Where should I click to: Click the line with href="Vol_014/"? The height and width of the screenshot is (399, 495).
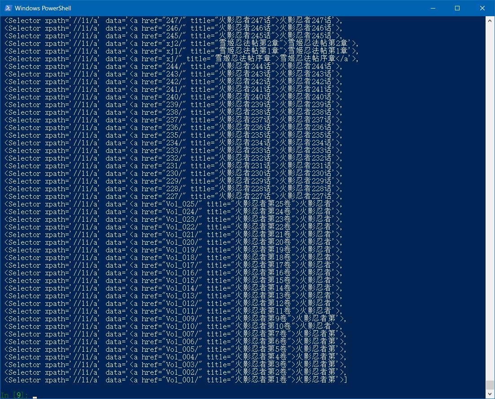click(x=173, y=288)
